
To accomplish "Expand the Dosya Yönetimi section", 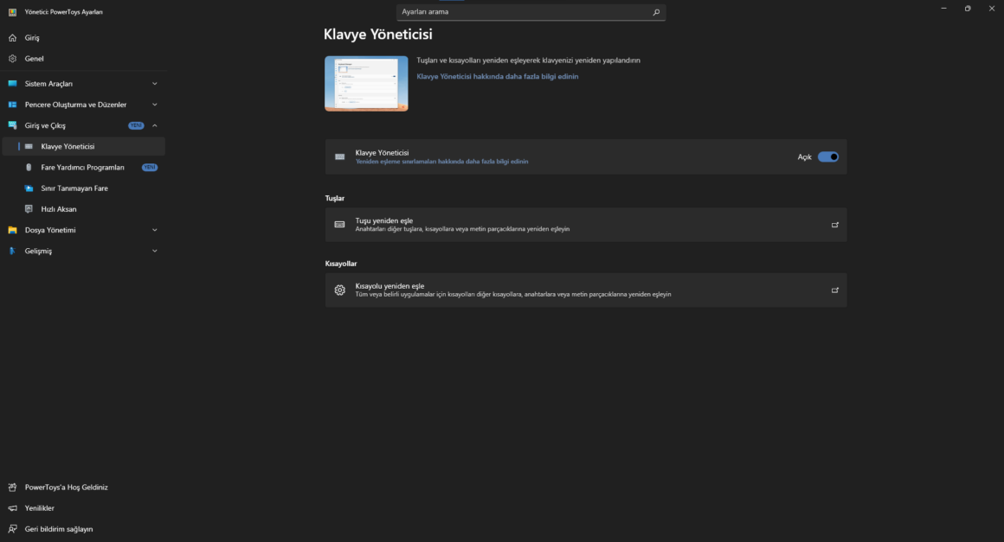I will tap(155, 230).
